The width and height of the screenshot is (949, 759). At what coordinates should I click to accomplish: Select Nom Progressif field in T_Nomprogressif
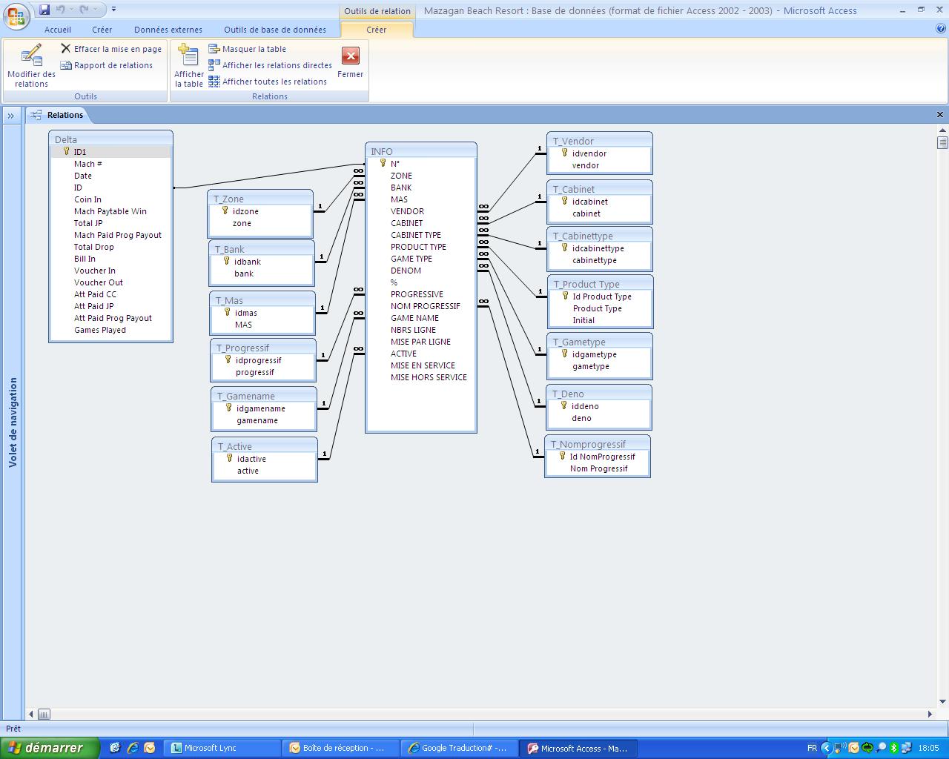tap(598, 468)
